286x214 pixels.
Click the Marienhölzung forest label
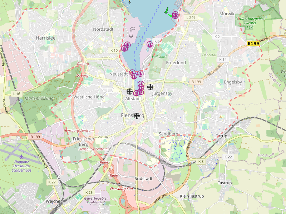pyautogui.click(x=39, y=98)
